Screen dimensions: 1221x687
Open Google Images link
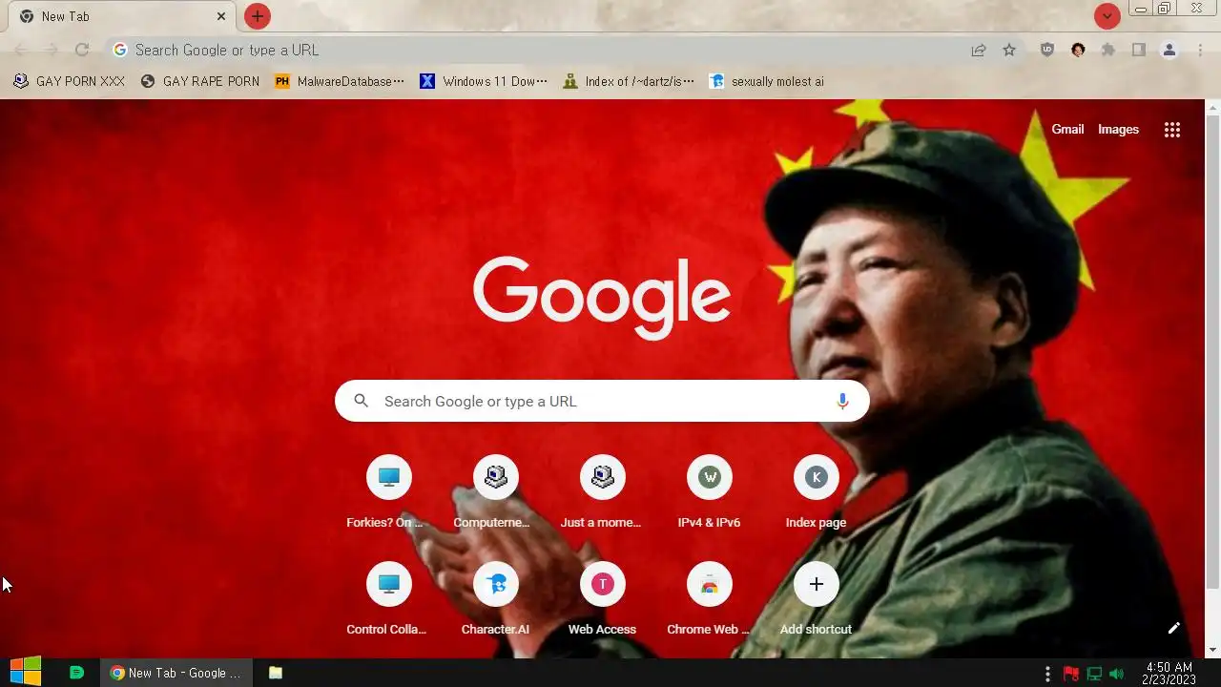(x=1118, y=129)
